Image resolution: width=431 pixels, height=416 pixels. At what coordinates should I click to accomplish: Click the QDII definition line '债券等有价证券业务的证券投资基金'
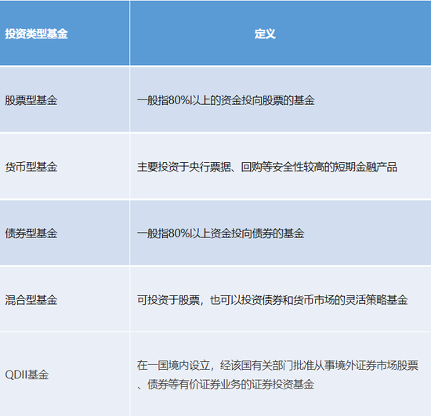[x=230, y=384]
